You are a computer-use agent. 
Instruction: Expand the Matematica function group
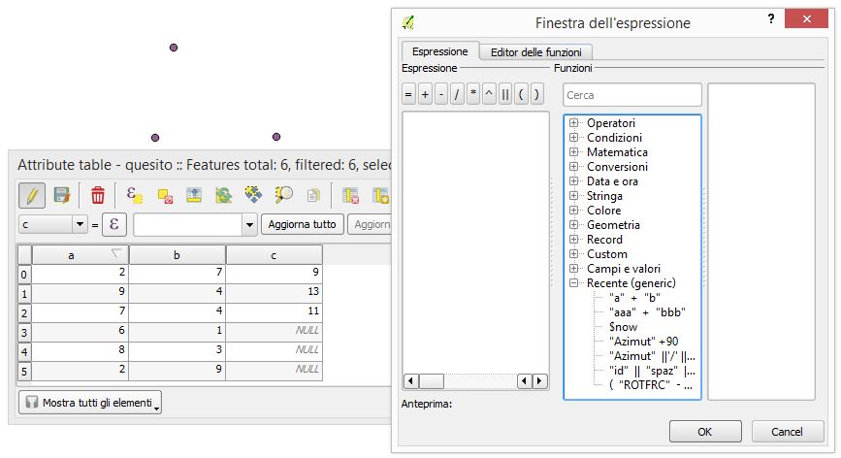point(574,152)
